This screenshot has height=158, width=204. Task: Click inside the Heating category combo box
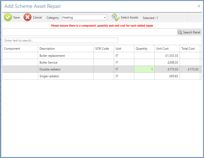pos(82,17)
